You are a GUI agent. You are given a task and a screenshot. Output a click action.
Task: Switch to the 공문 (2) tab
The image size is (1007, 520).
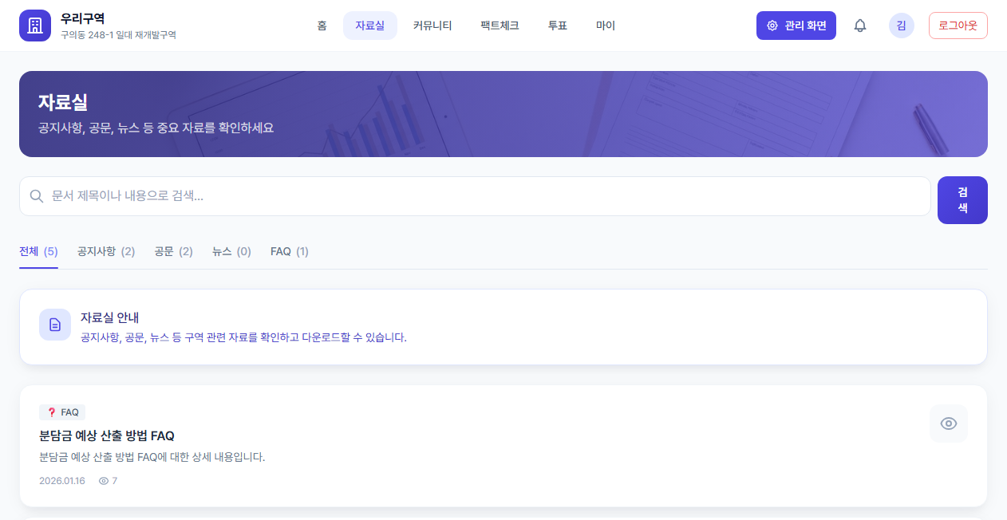(x=174, y=251)
